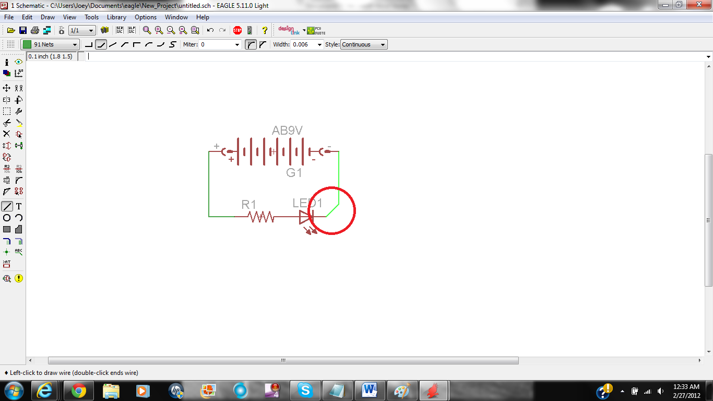Open the Draw menu
Screen dimensions: 713x401
click(x=47, y=17)
